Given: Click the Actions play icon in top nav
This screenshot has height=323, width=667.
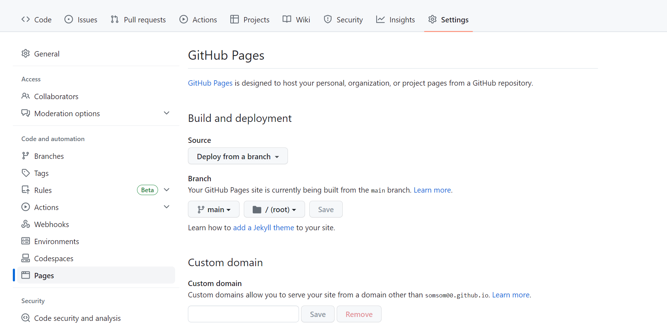Looking at the screenshot, I should click(184, 19).
